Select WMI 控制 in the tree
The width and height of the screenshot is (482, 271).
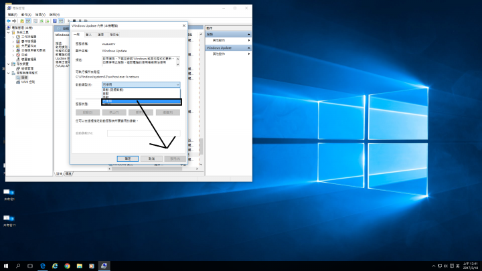point(27,82)
